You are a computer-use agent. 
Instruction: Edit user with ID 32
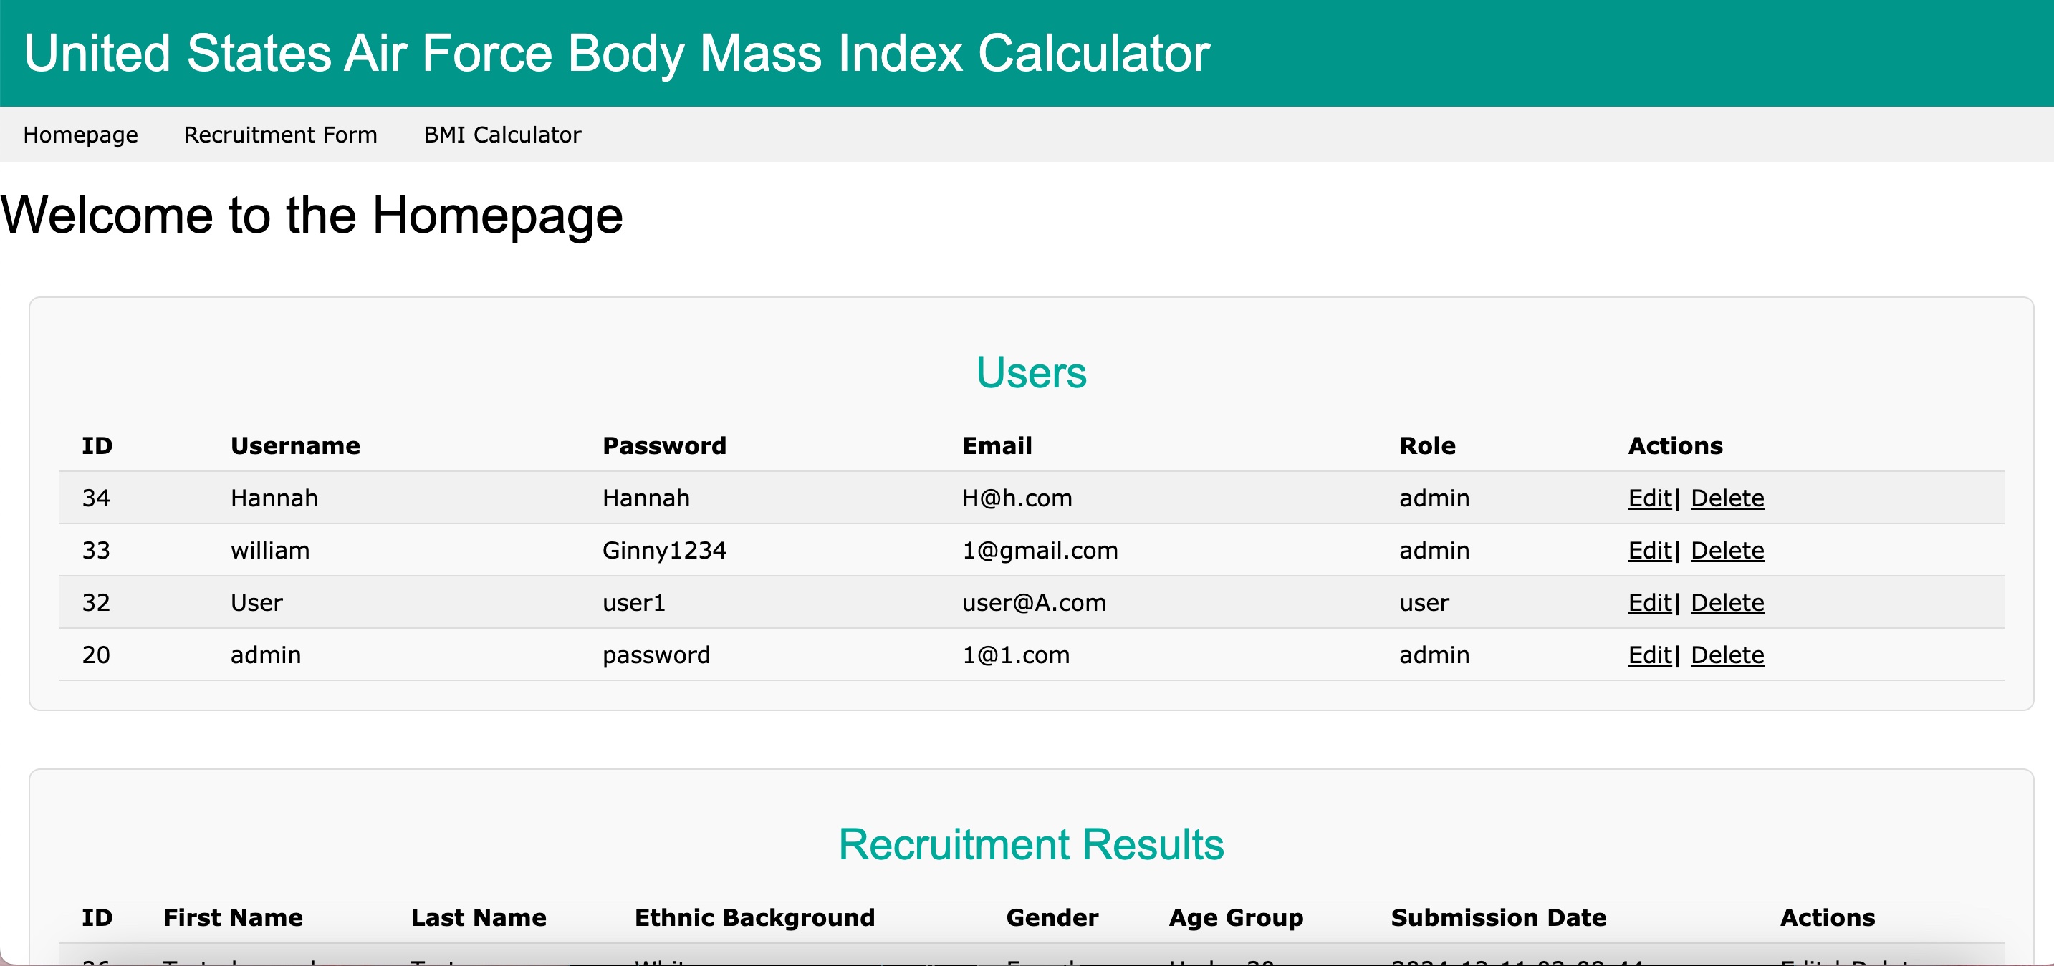[x=1649, y=602]
